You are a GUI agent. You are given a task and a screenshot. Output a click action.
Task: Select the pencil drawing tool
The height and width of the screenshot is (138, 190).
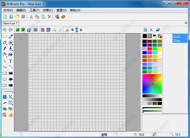(x=5, y=48)
